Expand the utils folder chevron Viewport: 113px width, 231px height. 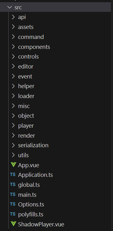[x=13, y=155]
